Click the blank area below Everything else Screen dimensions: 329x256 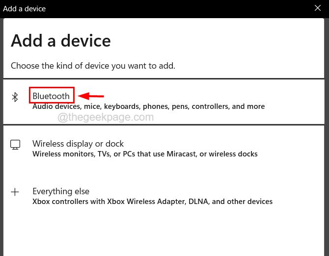tap(164, 230)
